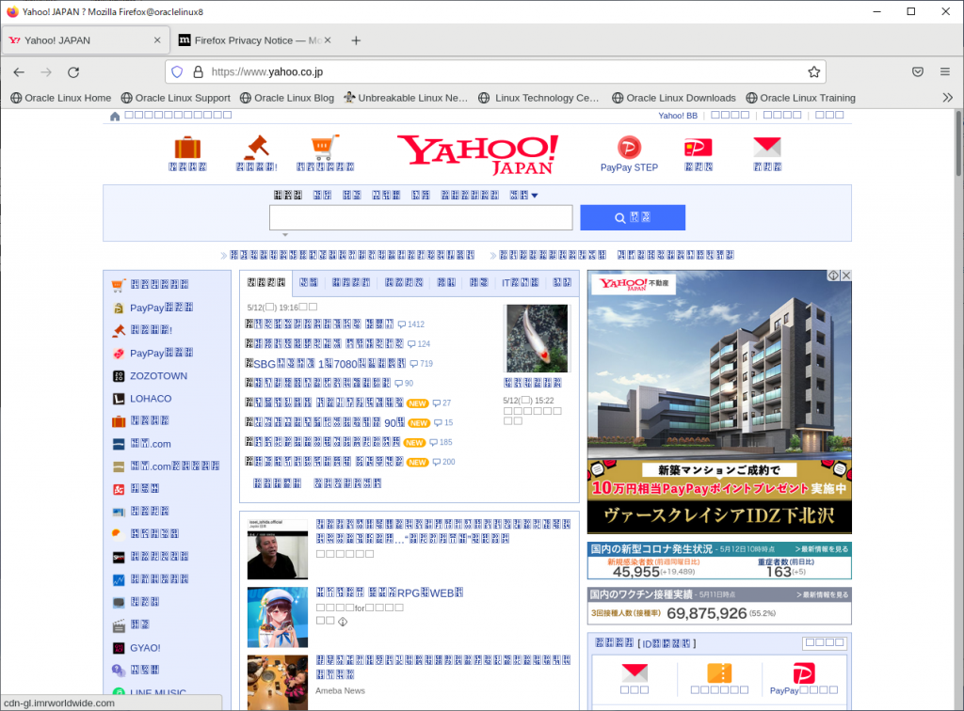964x711 pixels.
Task: Open PayPay STEP icon
Action: 629,148
